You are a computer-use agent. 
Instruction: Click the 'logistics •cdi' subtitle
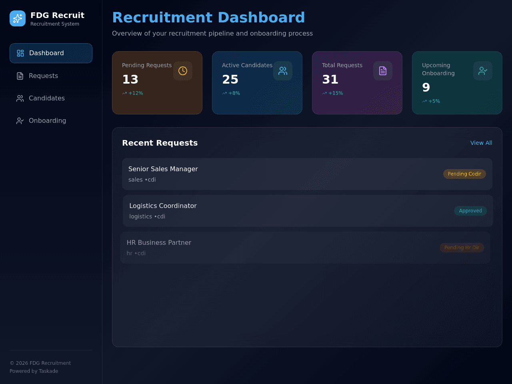(147, 216)
